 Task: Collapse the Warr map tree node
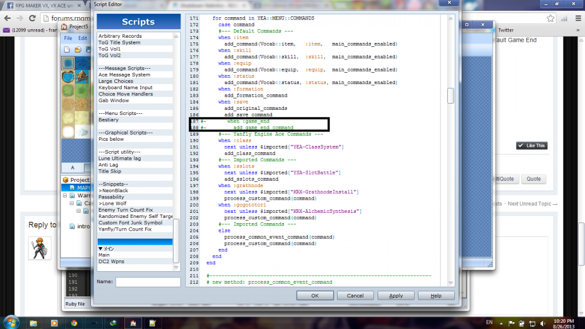[65, 195]
